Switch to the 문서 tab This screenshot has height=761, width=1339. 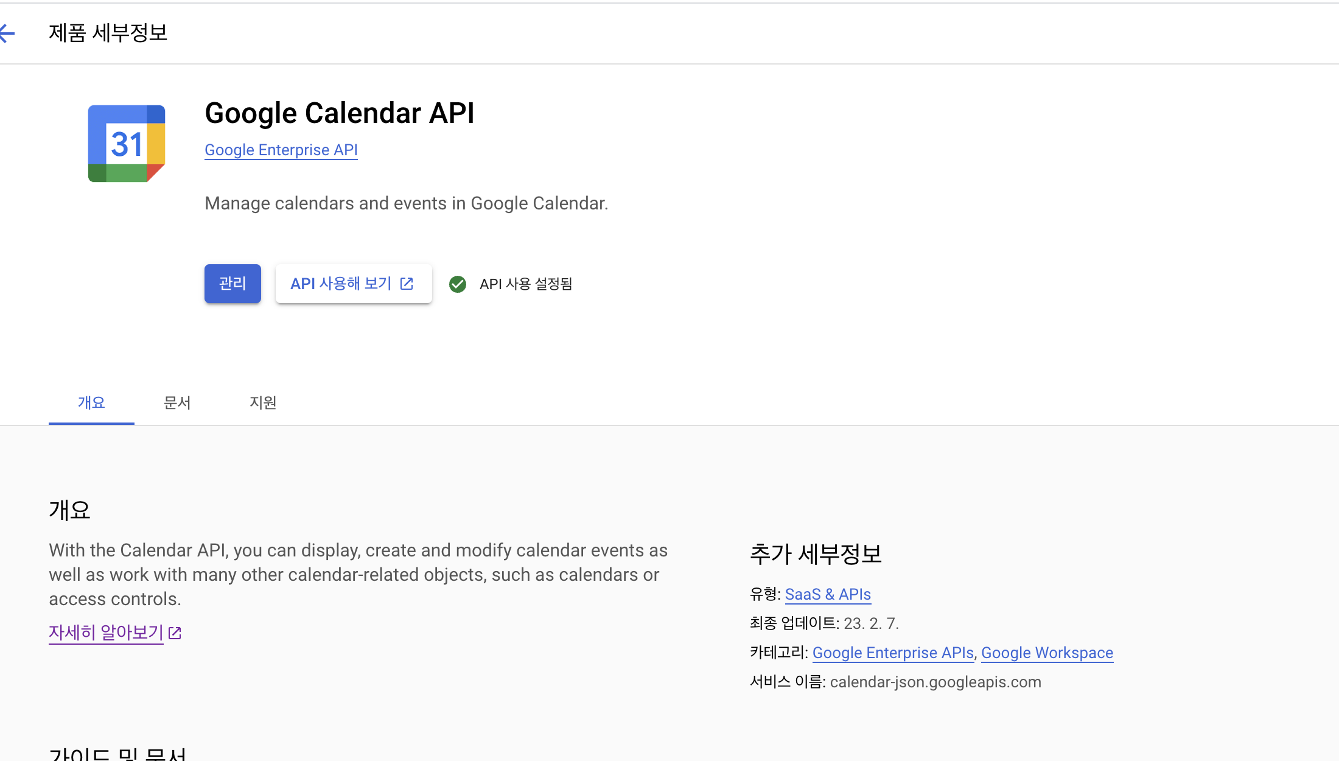[177, 402]
